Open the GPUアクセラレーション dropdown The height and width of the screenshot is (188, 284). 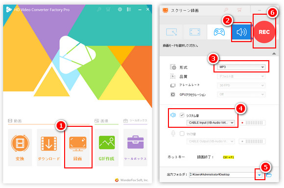(241, 94)
